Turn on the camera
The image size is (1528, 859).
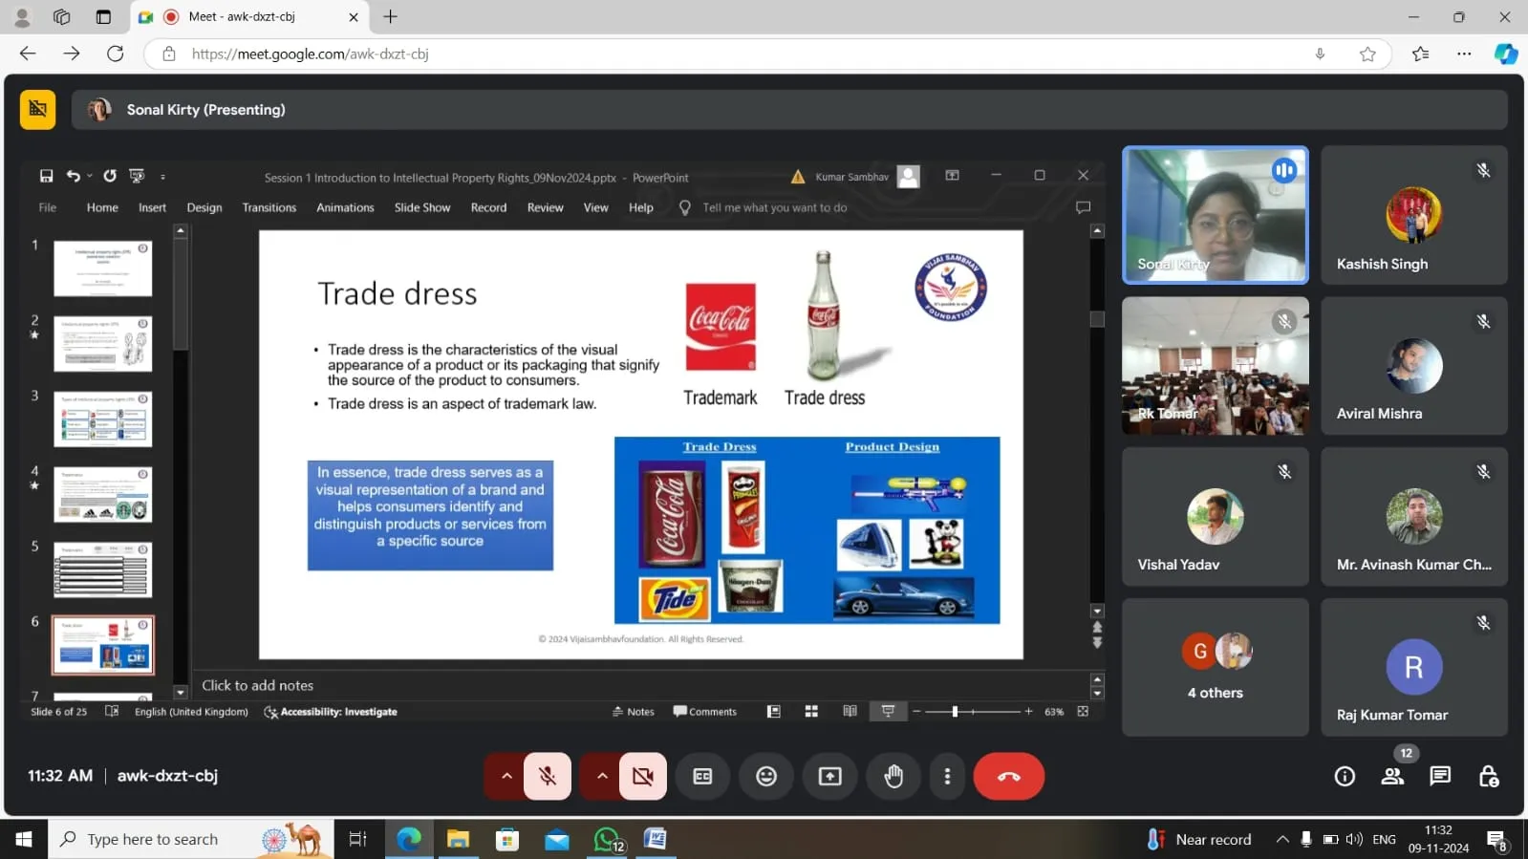click(643, 776)
